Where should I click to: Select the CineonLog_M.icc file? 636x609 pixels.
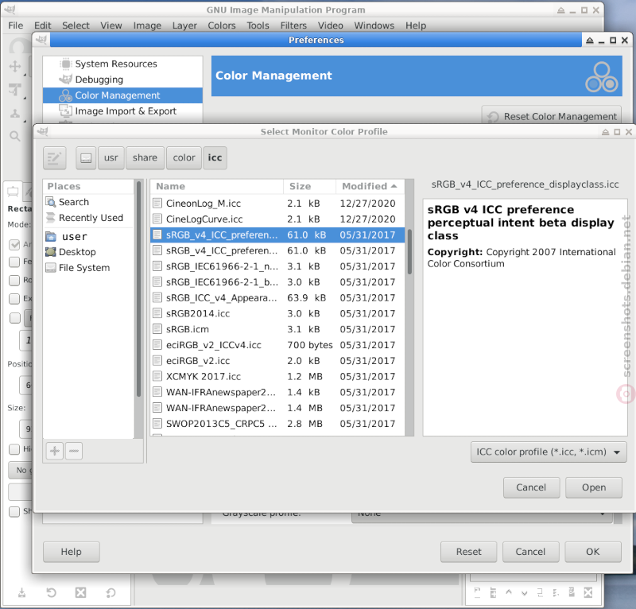(277, 204)
